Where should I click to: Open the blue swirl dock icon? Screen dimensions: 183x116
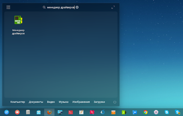[x=103, y=112]
